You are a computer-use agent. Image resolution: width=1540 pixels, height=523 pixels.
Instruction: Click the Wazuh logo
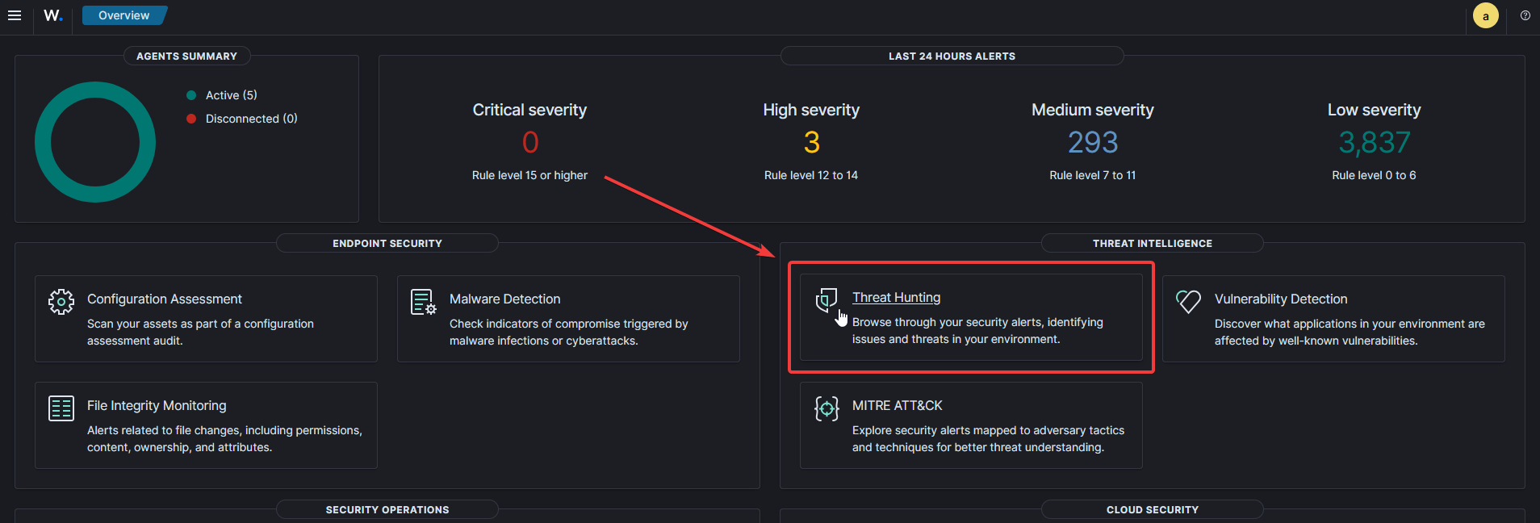52,15
